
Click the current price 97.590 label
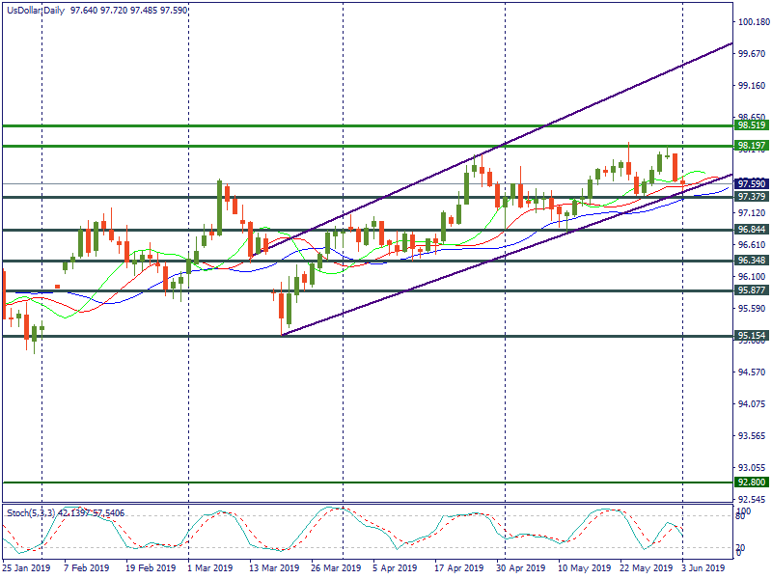751,183
